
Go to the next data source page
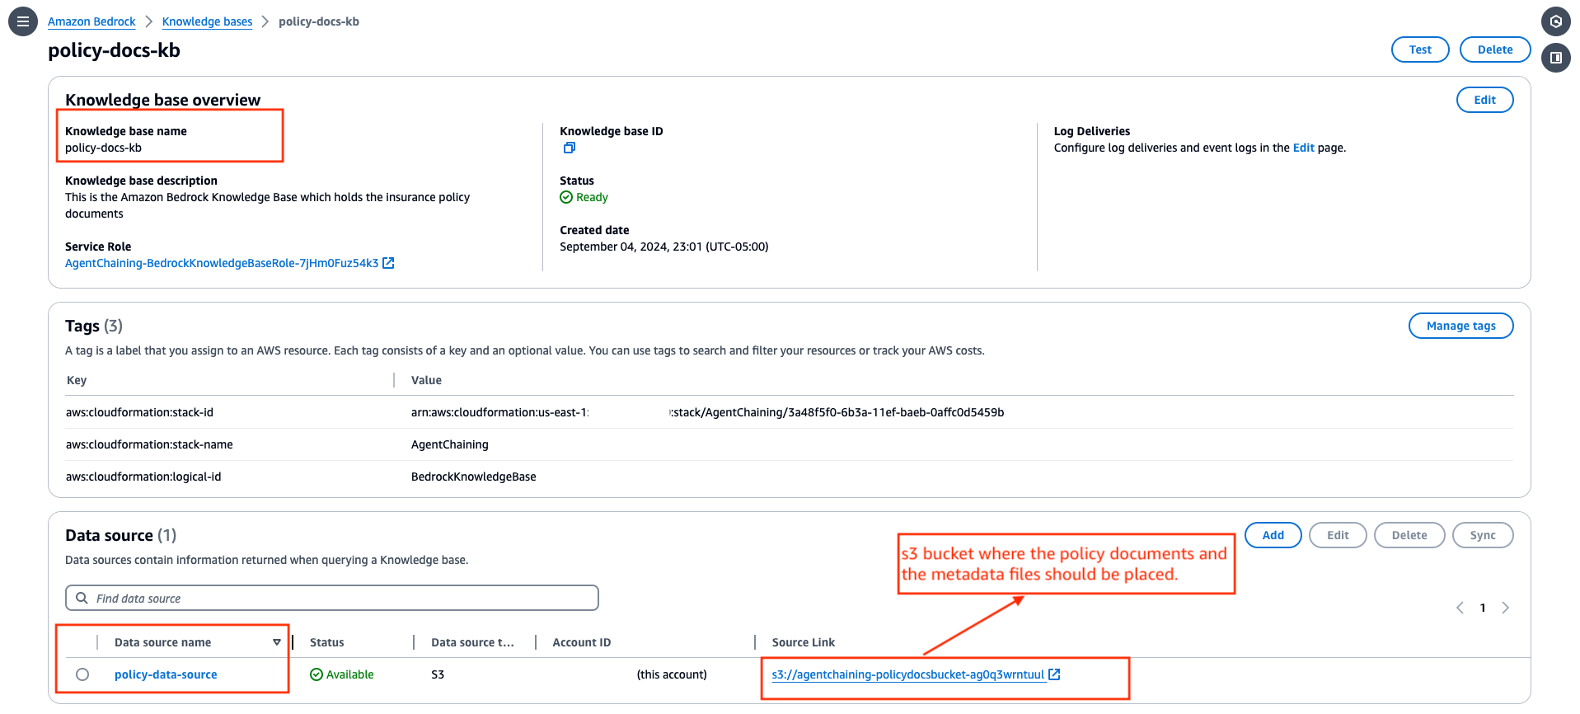(1506, 608)
